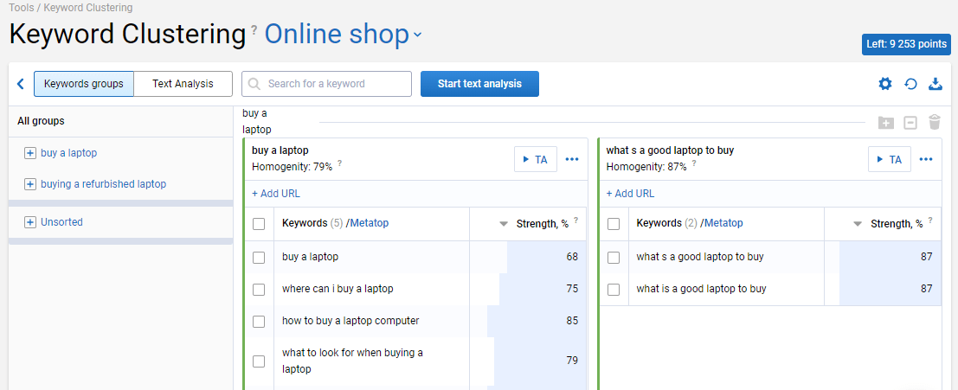Click + Add URL in good laptop cluster
Screen dimensions: 958x390
(x=630, y=194)
